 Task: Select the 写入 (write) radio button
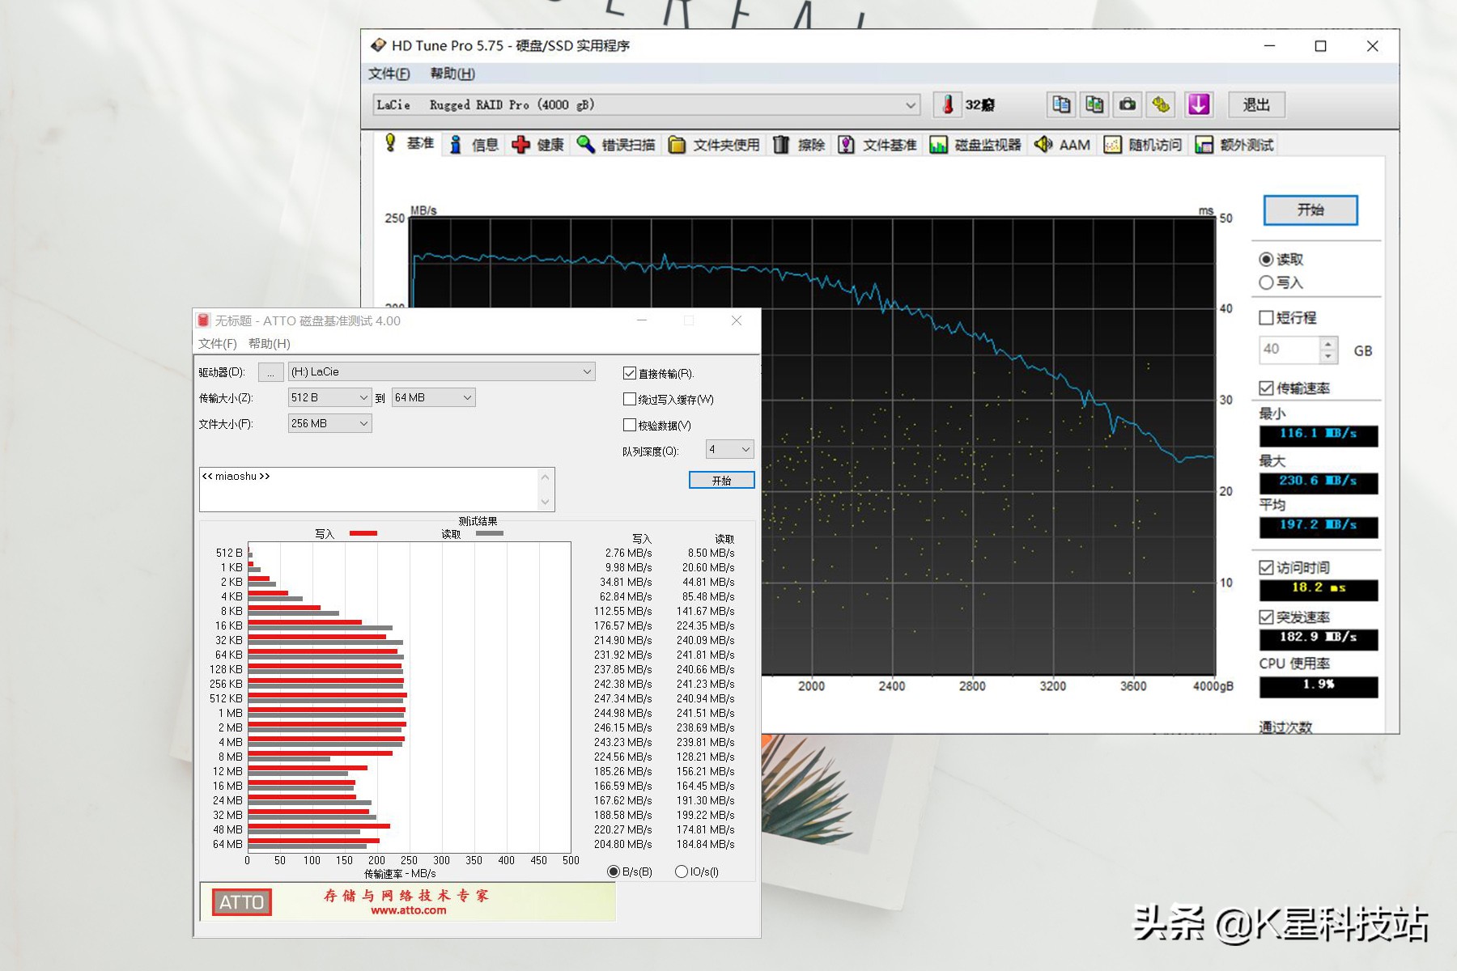(x=1267, y=282)
